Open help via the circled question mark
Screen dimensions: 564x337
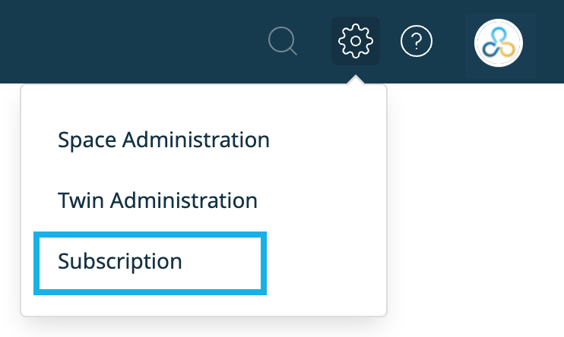tap(417, 41)
